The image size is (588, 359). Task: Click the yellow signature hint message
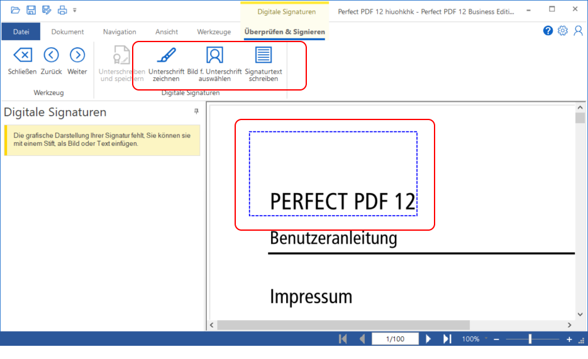[102, 140]
